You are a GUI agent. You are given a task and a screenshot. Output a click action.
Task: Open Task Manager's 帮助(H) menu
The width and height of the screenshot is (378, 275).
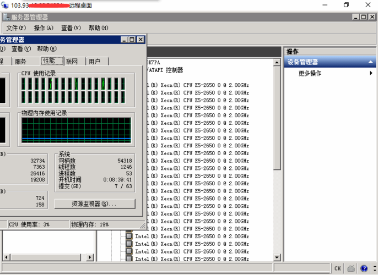coord(47,49)
